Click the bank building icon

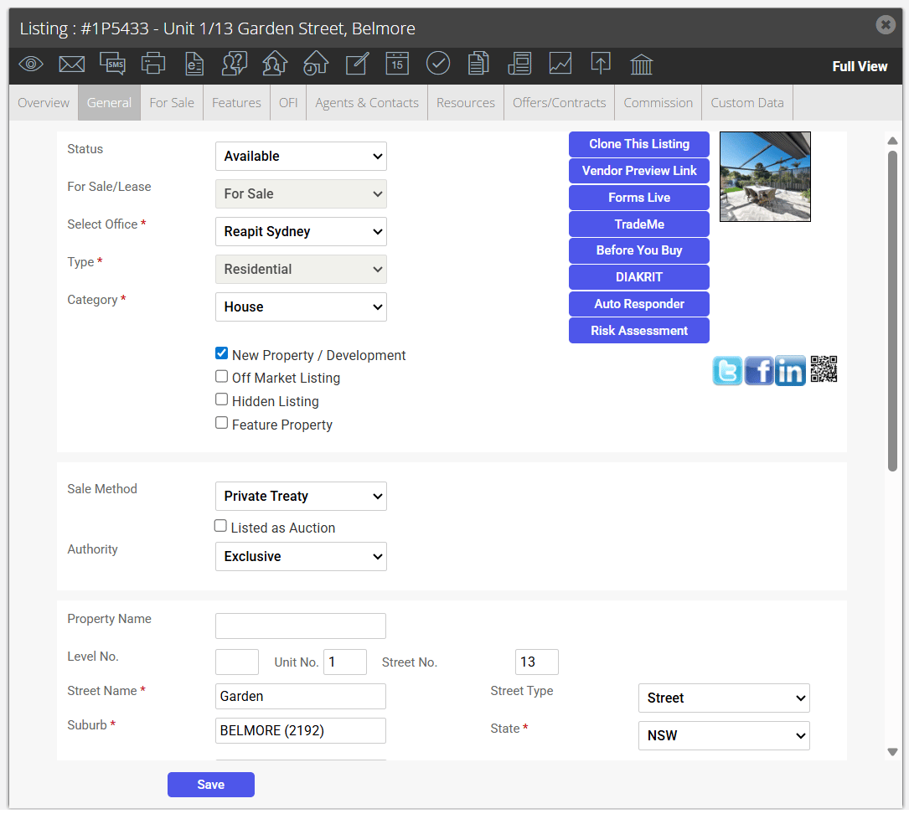coord(641,64)
